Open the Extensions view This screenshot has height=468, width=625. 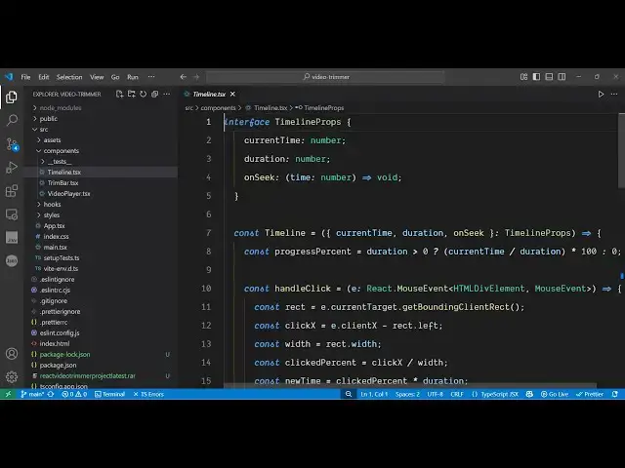(12, 191)
